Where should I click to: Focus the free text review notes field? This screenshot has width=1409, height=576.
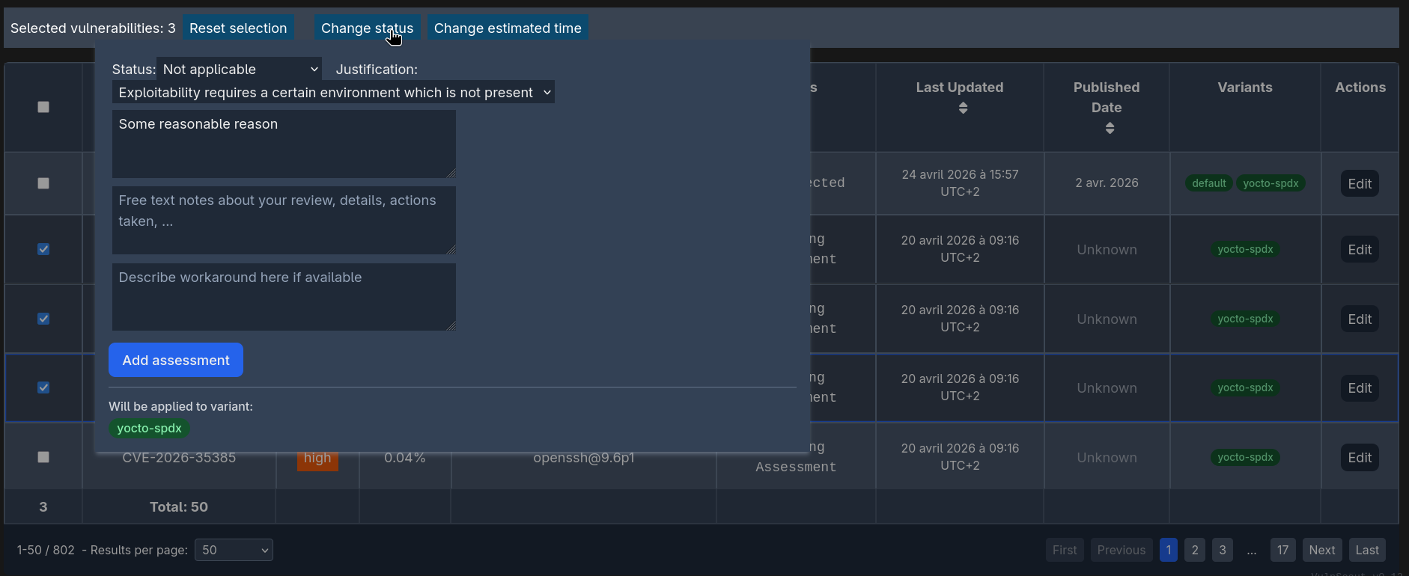(x=284, y=220)
